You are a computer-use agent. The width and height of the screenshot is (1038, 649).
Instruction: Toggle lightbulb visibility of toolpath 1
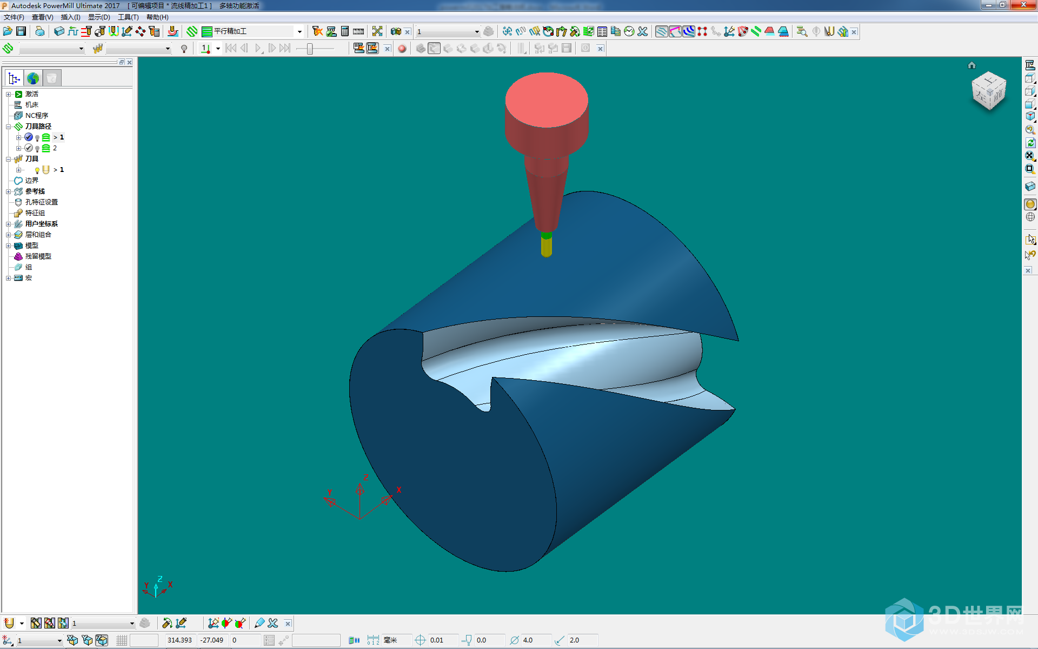[37, 138]
